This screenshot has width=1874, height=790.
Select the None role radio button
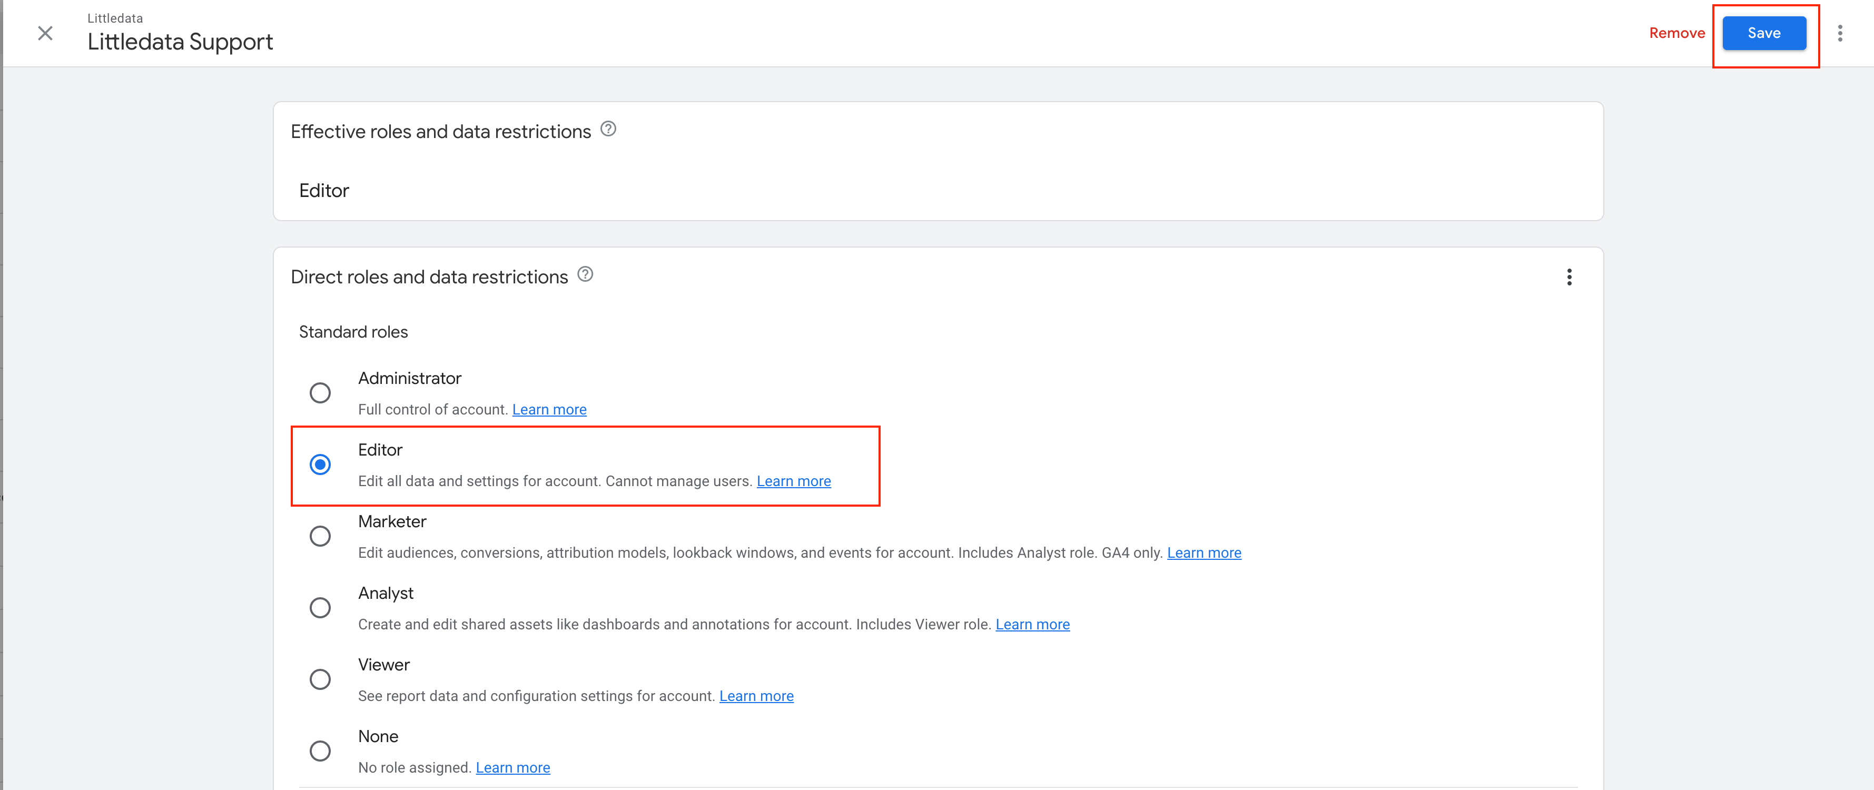pyautogui.click(x=320, y=750)
